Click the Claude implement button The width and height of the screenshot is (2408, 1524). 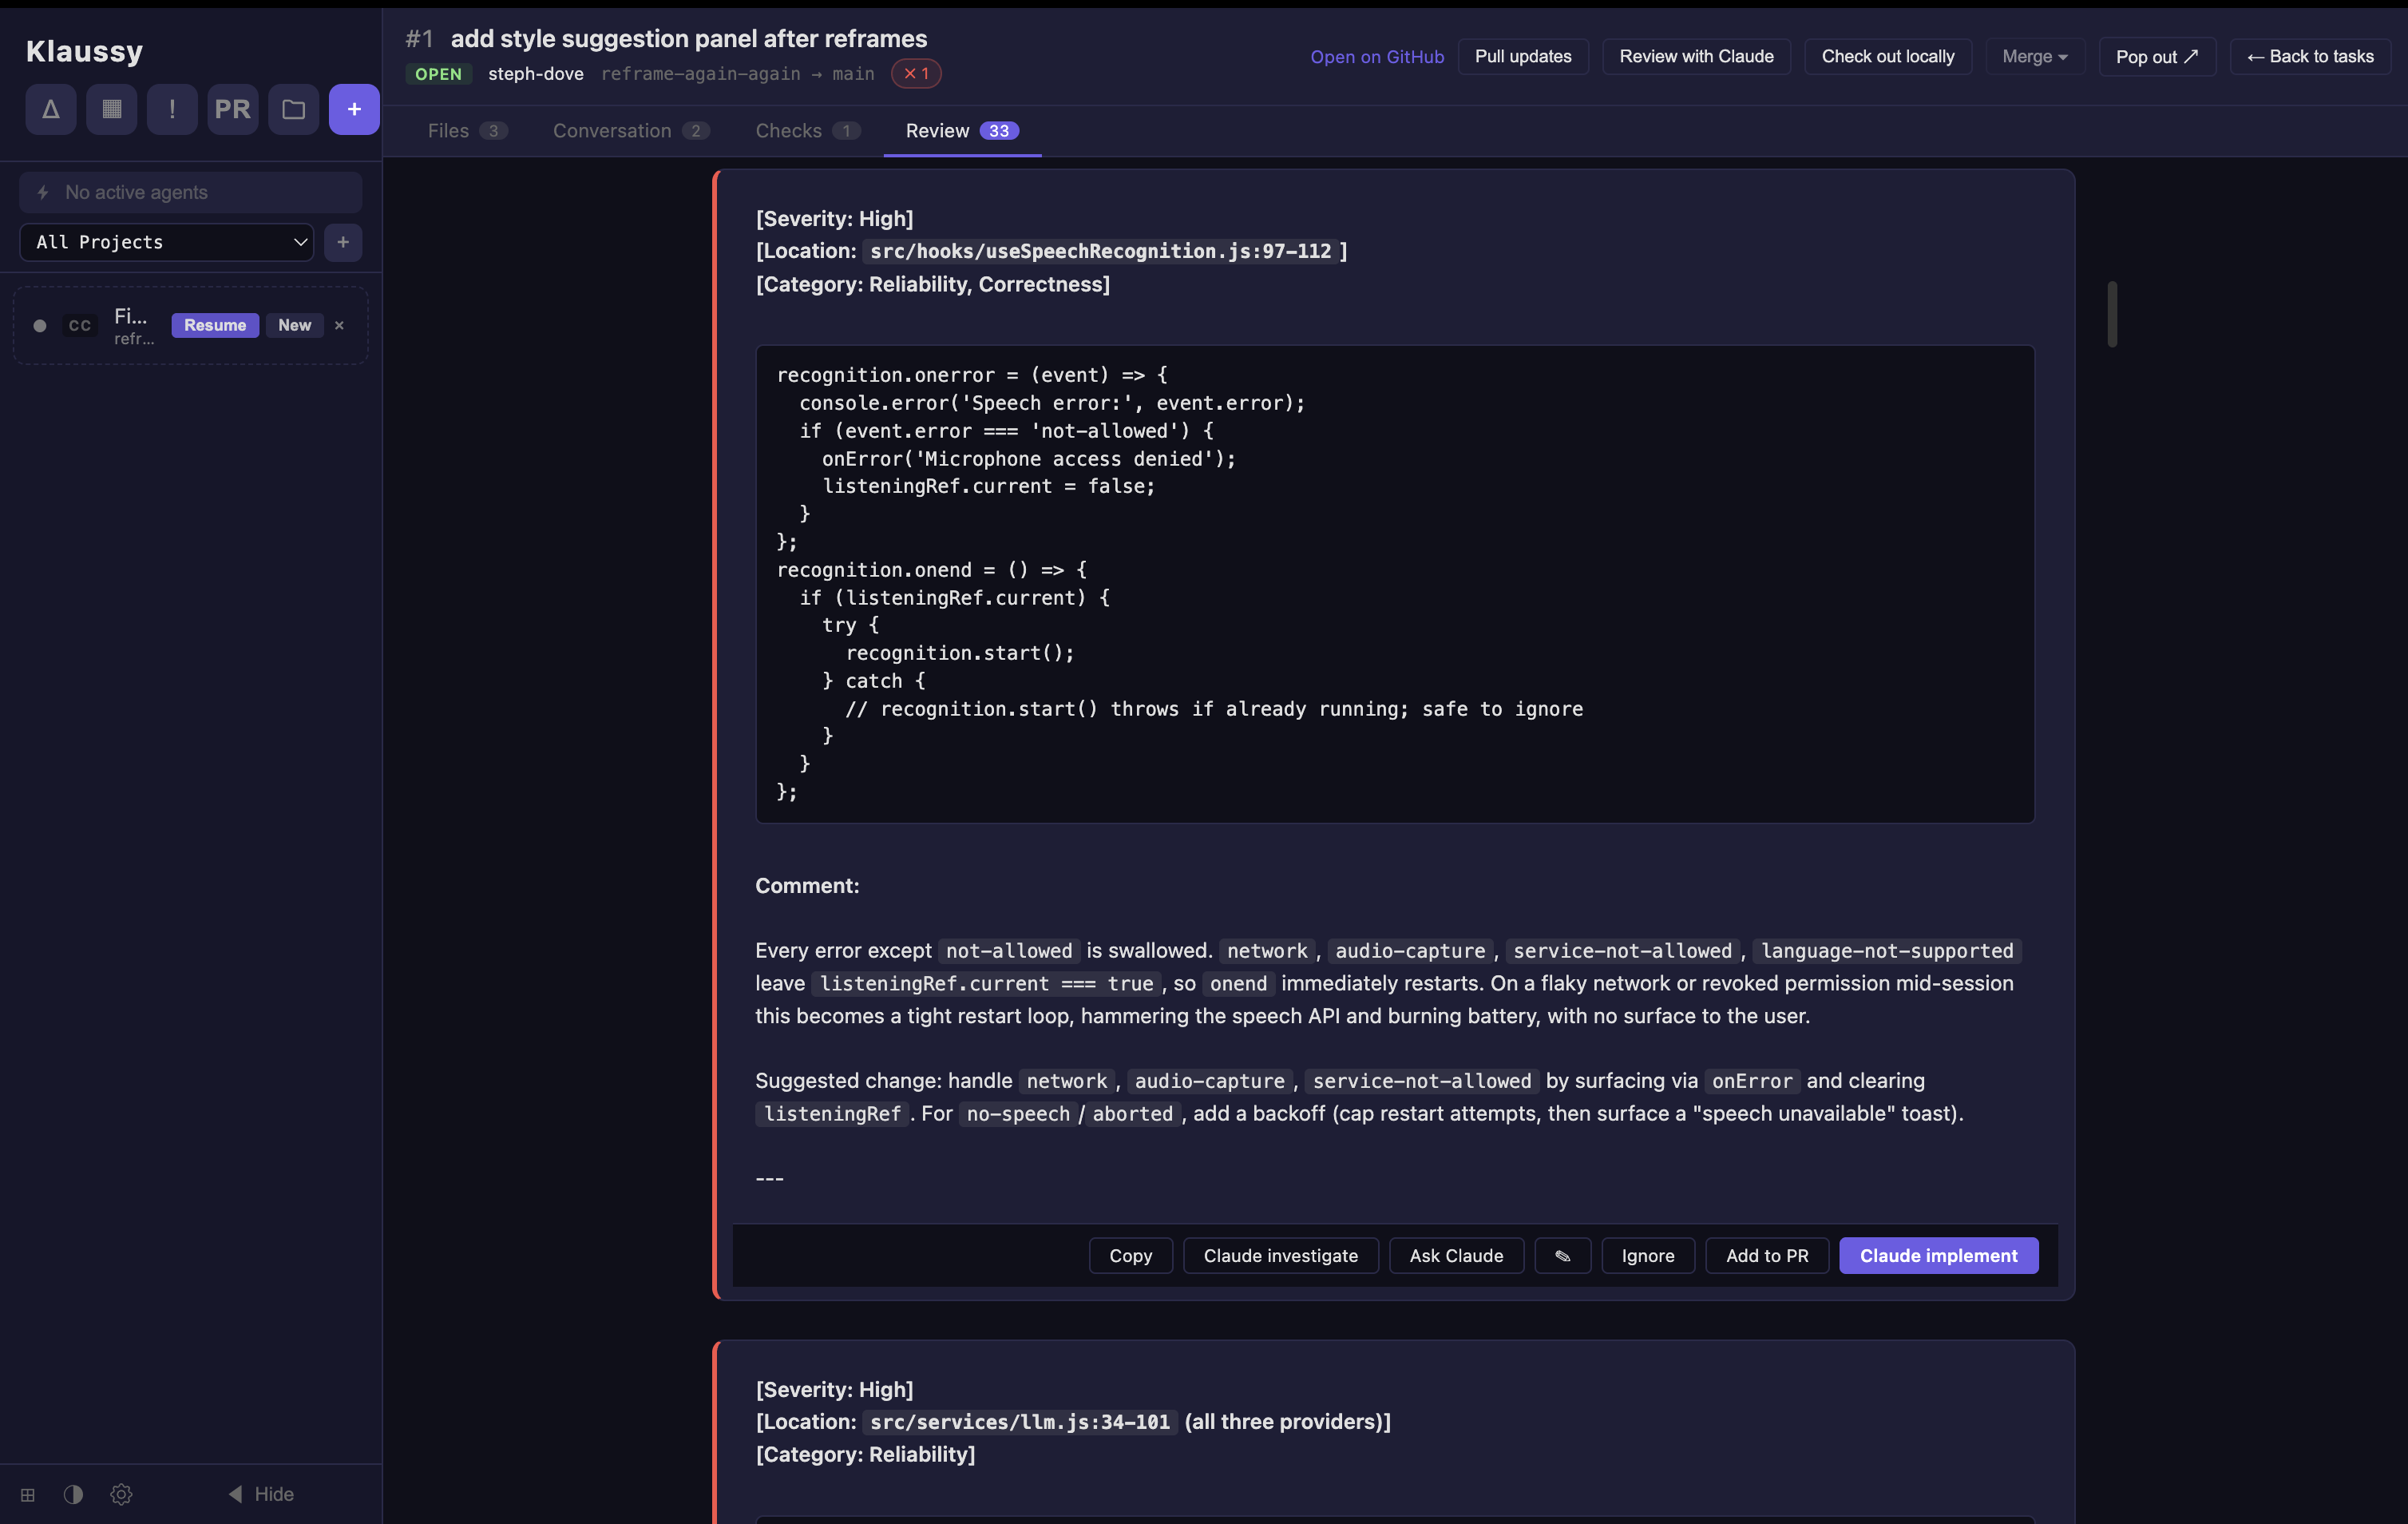1938,1256
